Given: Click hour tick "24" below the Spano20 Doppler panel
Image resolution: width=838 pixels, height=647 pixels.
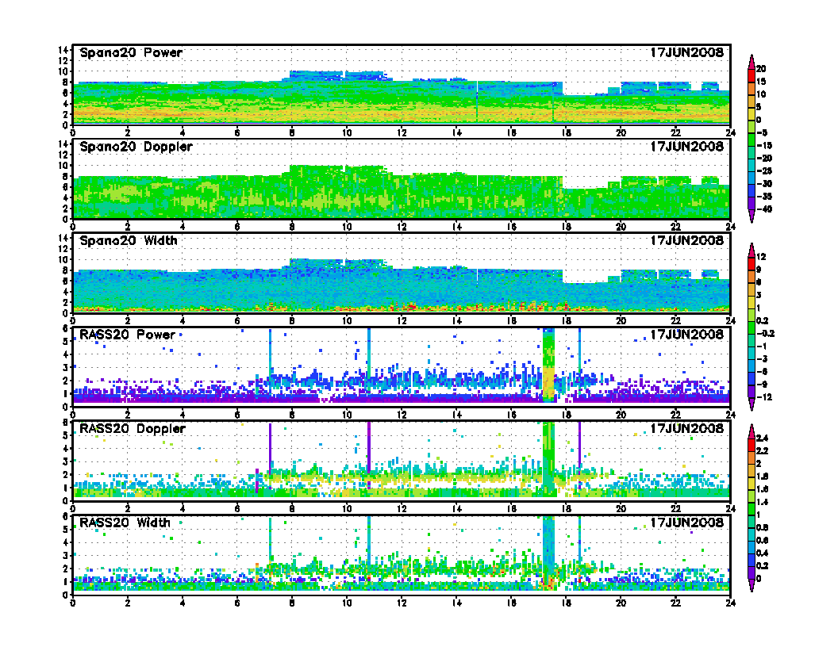Looking at the screenshot, I should coord(731,227).
